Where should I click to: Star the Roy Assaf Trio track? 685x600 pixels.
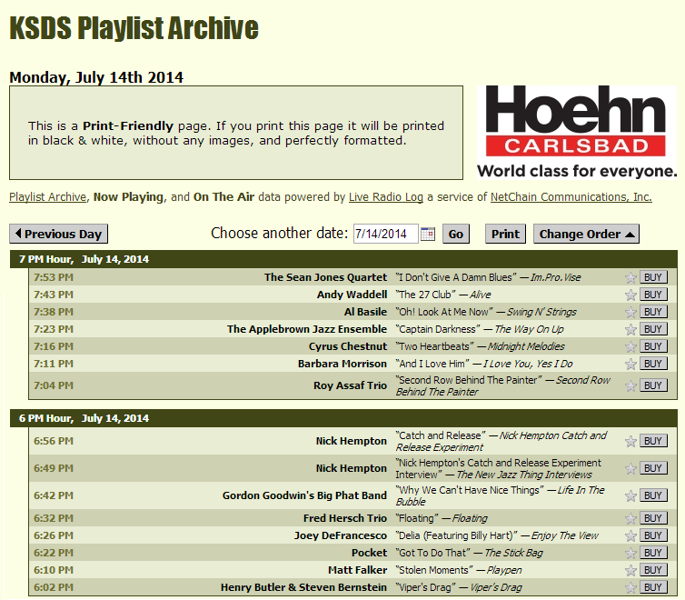[630, 385]
